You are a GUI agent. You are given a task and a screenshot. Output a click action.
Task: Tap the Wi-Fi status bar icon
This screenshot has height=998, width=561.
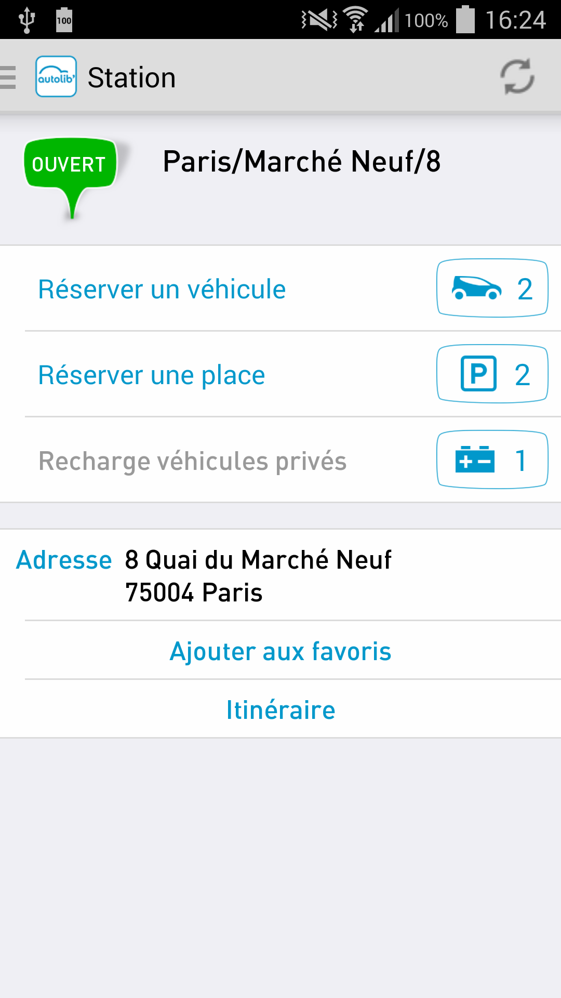pyautogui.click(x=356, y=20)
